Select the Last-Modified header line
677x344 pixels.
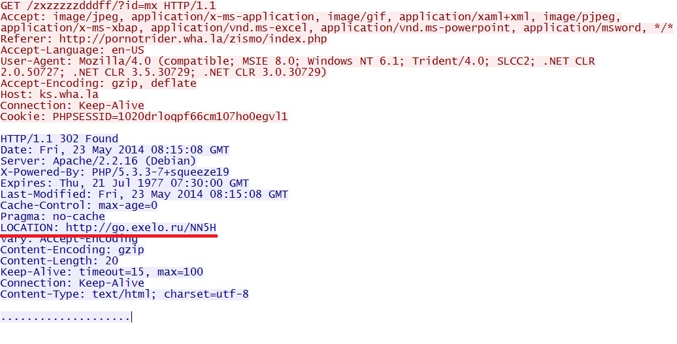coord(144,194)
